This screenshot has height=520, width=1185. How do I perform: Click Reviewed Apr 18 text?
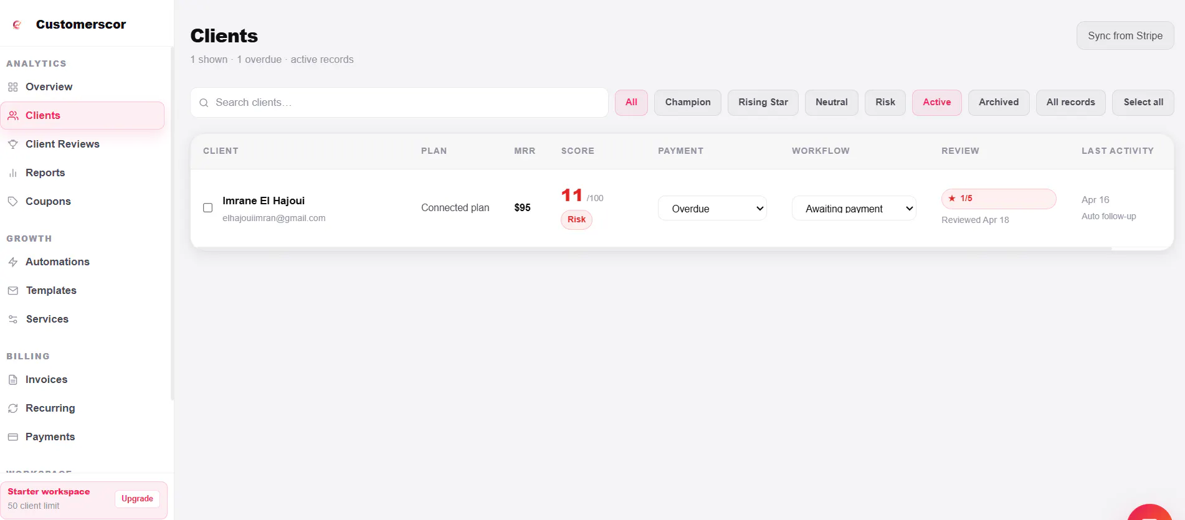coord(975,220)
